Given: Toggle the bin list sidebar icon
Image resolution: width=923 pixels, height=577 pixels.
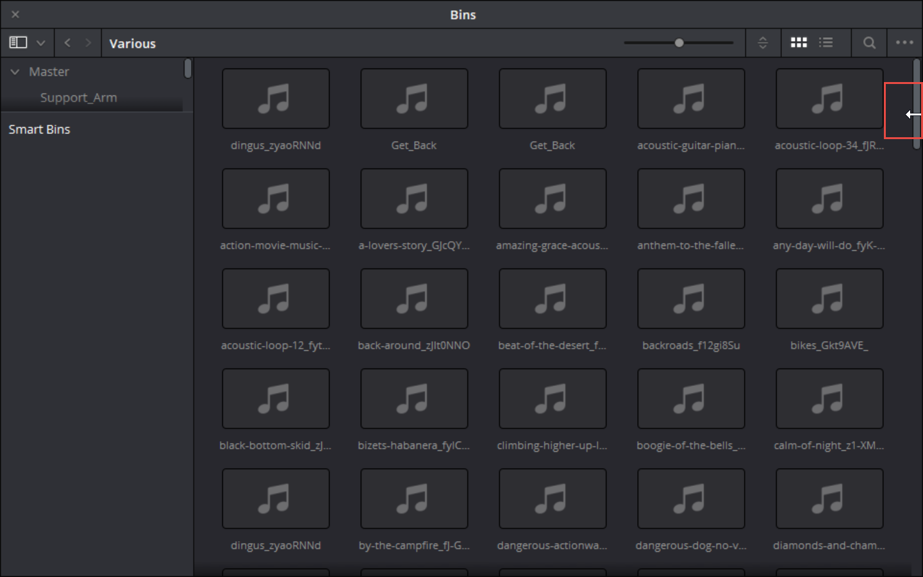Looking at the screenshot, I should tap(18, 43).
